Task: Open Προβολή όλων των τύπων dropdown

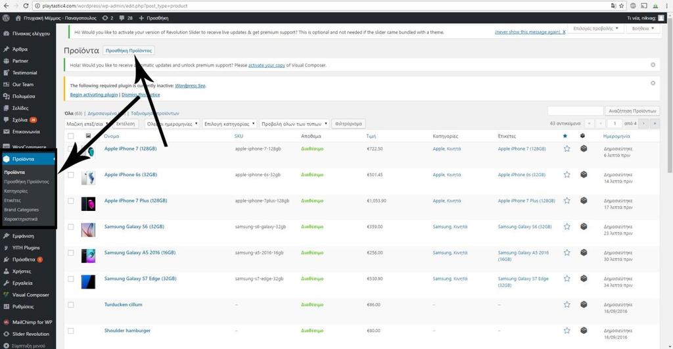Action: click(x=294, y=124)
